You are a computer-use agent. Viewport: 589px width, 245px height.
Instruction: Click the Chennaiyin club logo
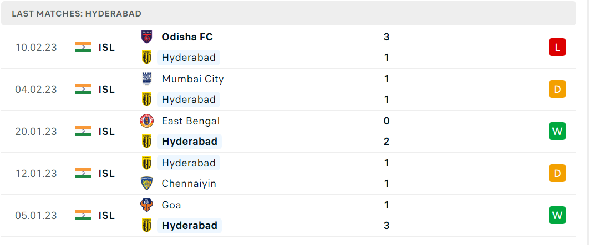click(x=146, y=184)
